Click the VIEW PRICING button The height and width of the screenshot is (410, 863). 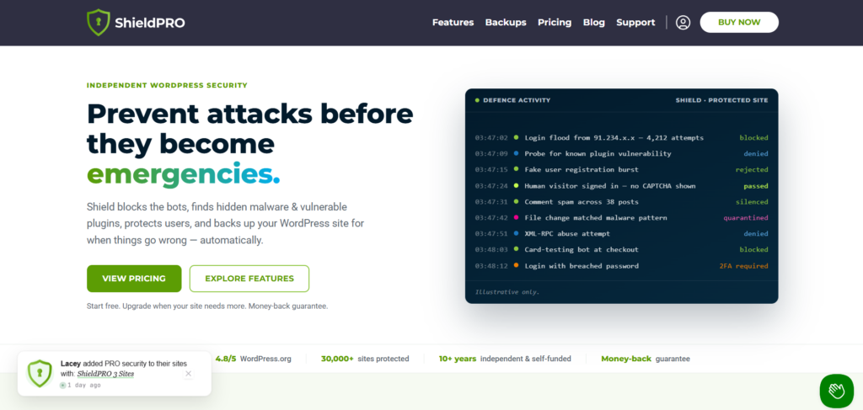[134, 279]
